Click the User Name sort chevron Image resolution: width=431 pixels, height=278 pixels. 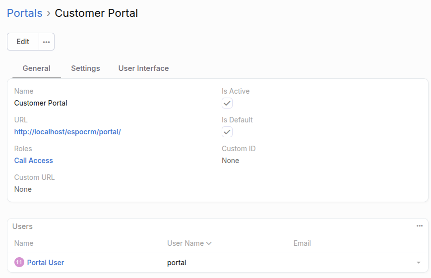click(x=209, y=243)
